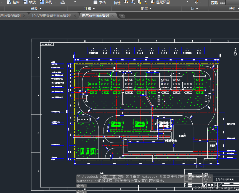This screenshot has height=193, width=239.
Task: Select the 拉伸 (Stretch) tool
Action: [13, 2]
